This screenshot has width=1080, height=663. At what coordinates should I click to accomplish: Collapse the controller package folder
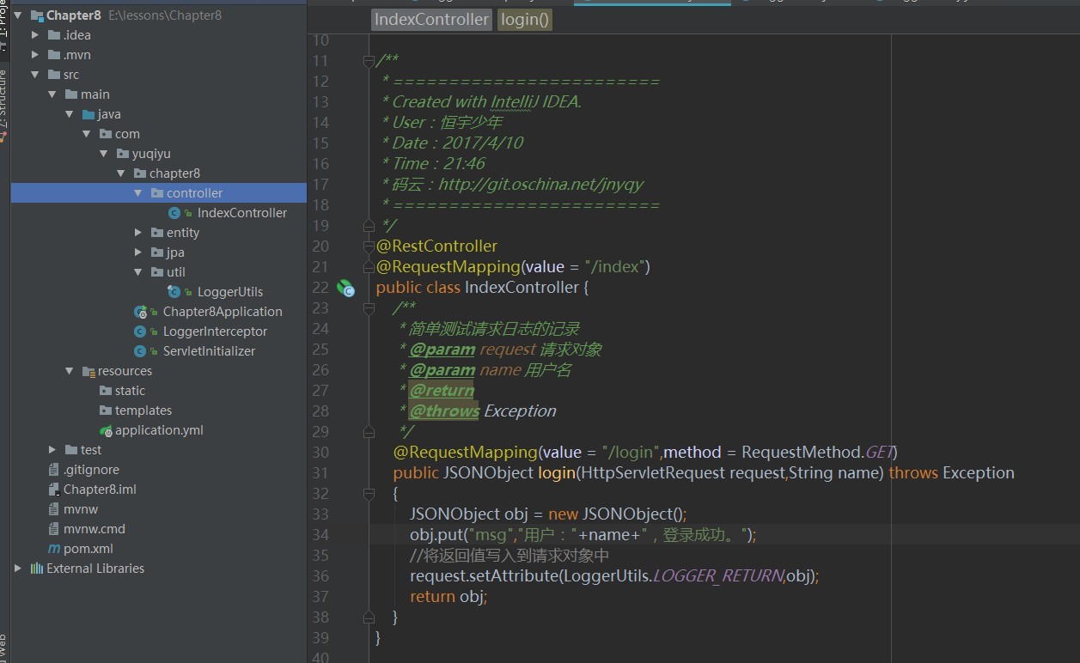(x=138, y=193)
